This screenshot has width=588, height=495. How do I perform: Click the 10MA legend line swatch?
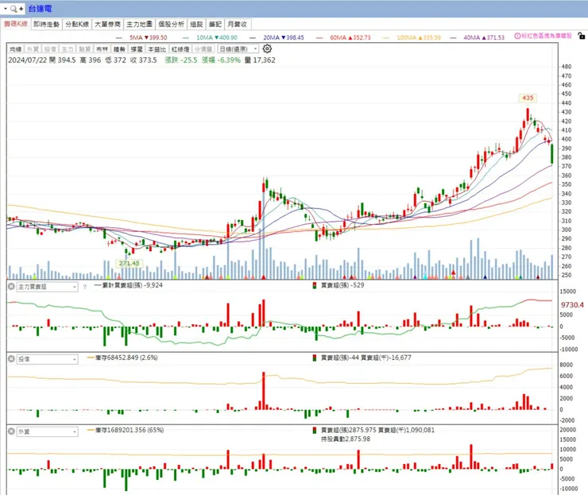186,38
